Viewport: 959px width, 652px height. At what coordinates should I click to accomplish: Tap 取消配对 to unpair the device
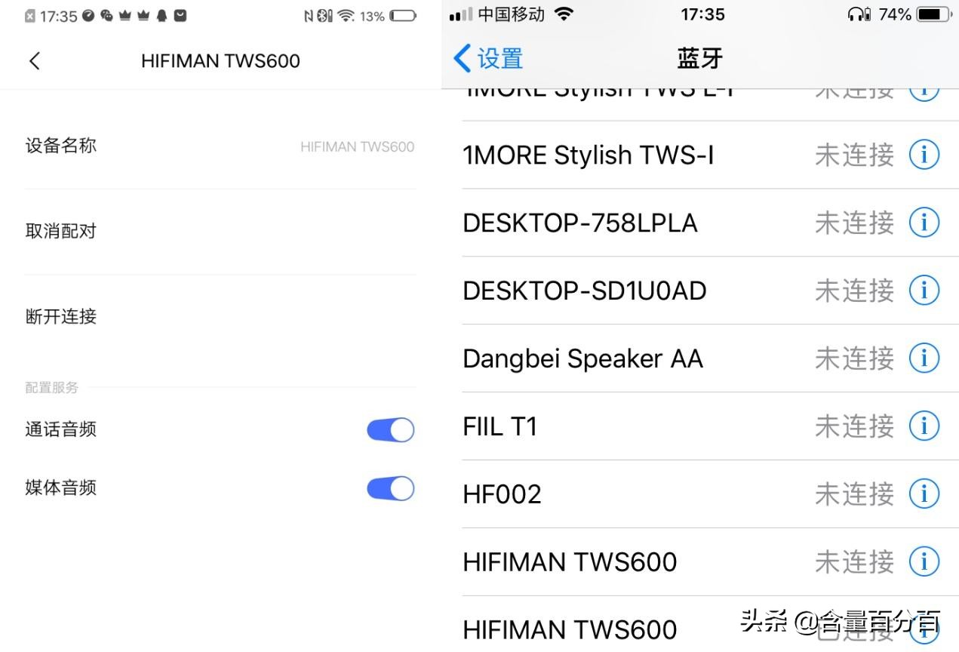(x=60, y=231)
